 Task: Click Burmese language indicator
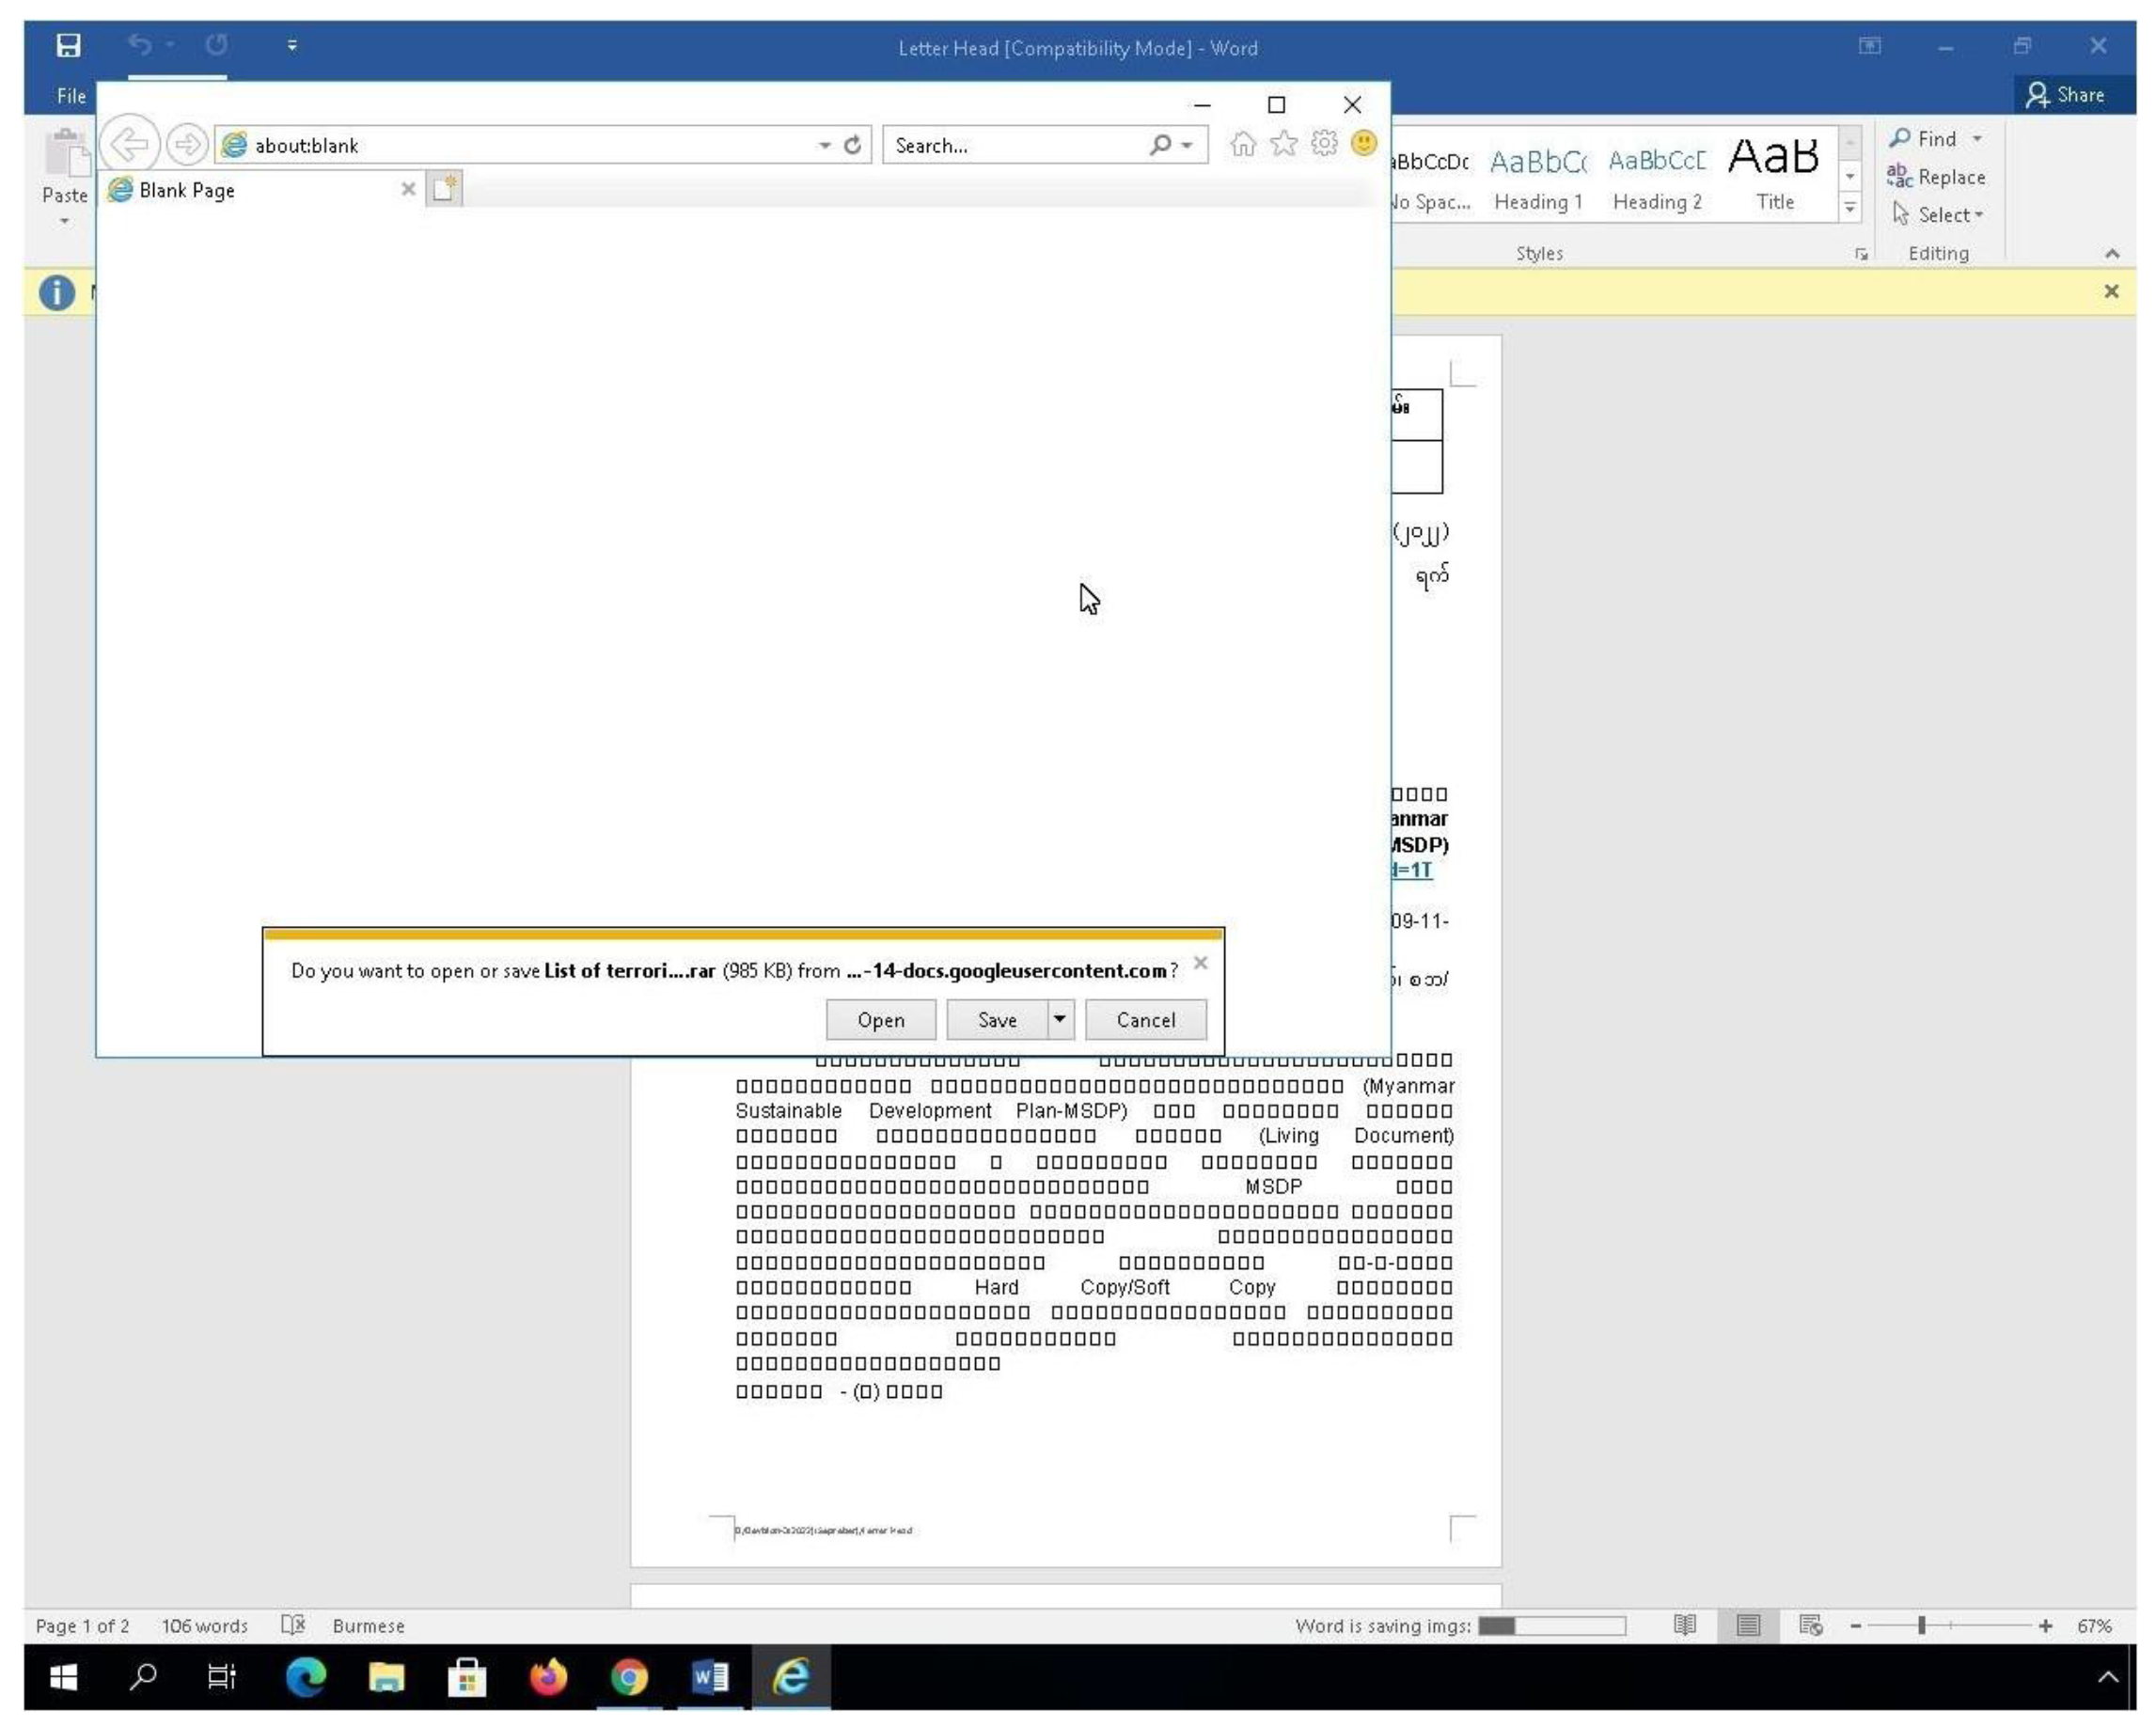click(369, 1625)
